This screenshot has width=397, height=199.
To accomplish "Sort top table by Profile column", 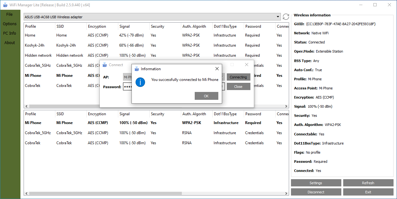I will point(39,26).
